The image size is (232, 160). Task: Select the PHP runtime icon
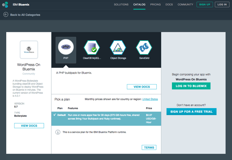coord(66,47)
